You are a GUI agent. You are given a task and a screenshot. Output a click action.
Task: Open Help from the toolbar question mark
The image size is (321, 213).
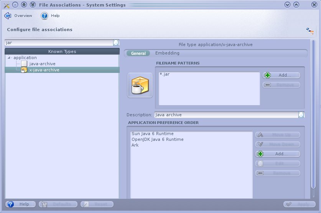click(44, 16)
